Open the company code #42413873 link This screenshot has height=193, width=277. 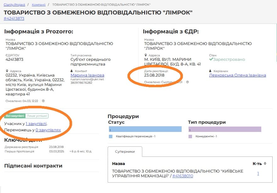tap(14, 18)
